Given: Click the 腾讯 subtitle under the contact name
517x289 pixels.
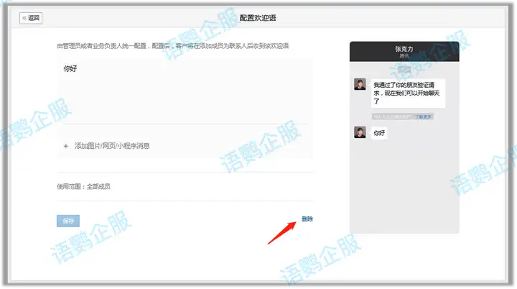Looking at the screenshot, I should [x=404, y=56].
